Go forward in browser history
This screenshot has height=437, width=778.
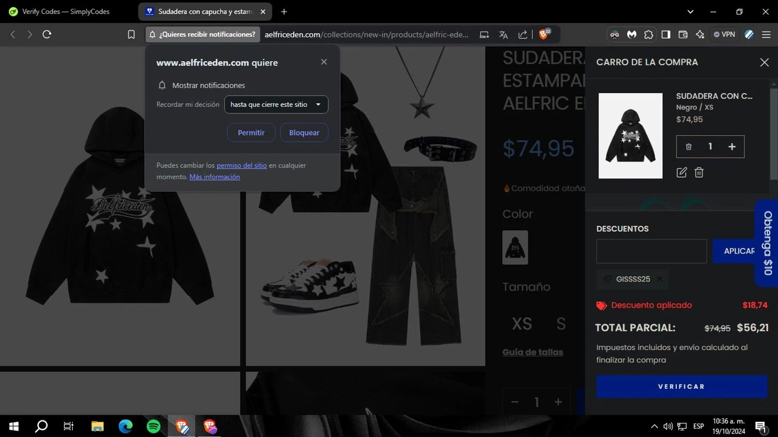pos(30,35)
